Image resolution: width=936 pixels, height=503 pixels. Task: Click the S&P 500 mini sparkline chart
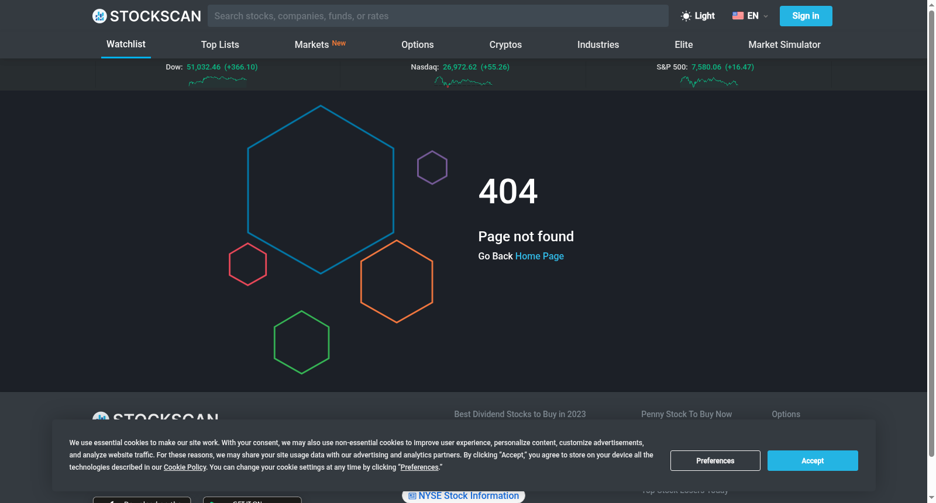click(x=709, y=82)
